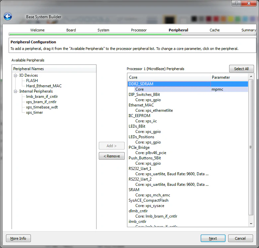Viewport: 259px width, 248px height.
Task: Select xps_timebase_wdt peripheral
Action: tap(42, 107)
